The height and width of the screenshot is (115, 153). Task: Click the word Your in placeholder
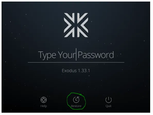tap(67, 55)
